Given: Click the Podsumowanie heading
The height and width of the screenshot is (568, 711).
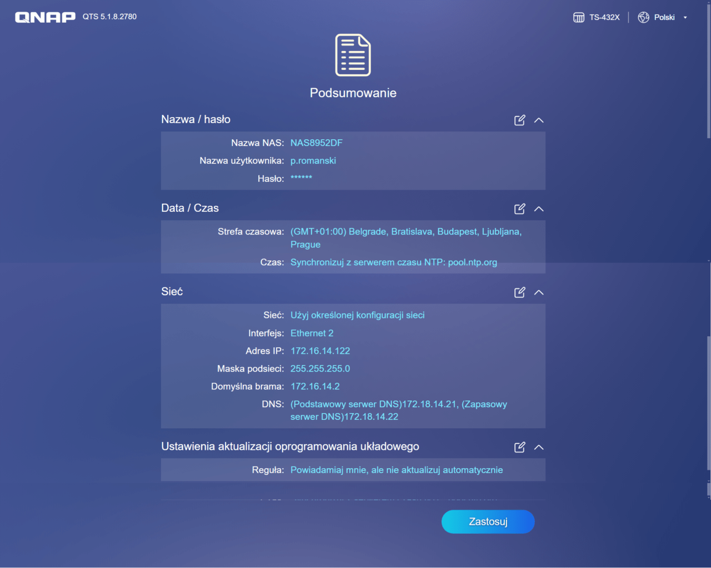Looking at the screenshot, I should (353, 93).
